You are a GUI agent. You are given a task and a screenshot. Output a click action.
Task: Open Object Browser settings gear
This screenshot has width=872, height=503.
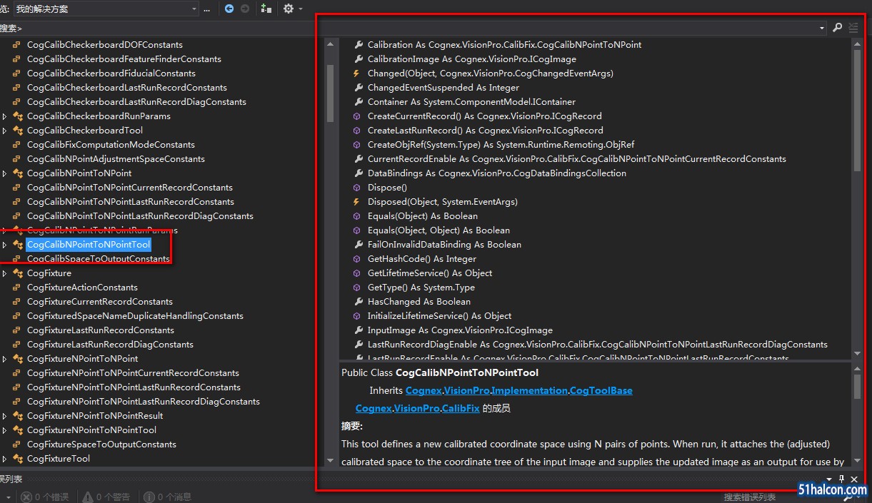click(289, 9)
